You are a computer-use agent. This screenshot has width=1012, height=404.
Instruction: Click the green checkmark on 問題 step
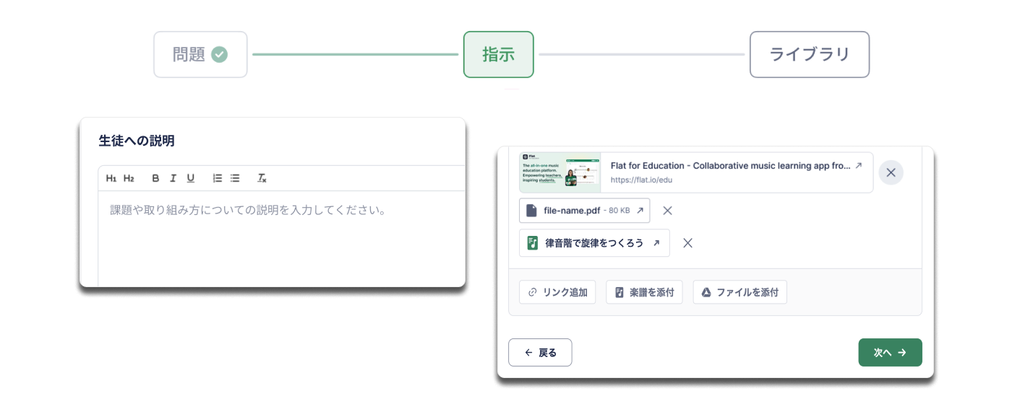coord(220,54)
